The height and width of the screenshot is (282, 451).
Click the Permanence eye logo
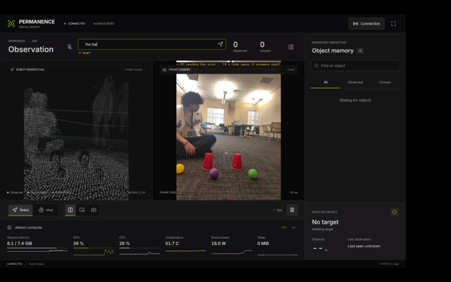click(11, 23)
